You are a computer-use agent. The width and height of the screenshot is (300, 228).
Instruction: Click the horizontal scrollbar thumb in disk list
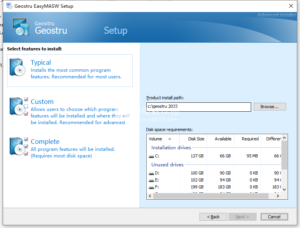pos(211,196)
